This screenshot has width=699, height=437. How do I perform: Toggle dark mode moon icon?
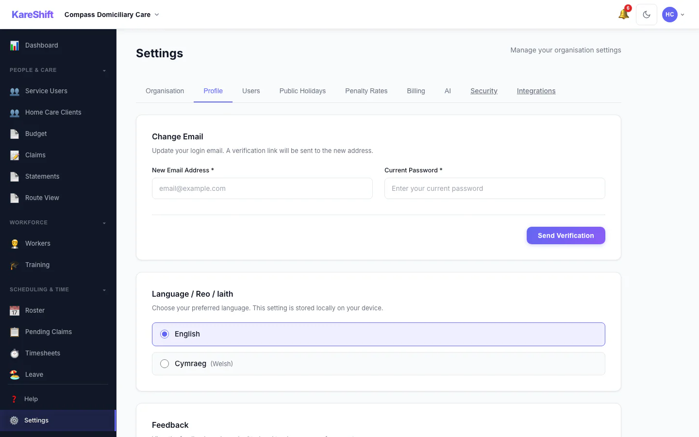pyautogui.click(x=647, y=15)
